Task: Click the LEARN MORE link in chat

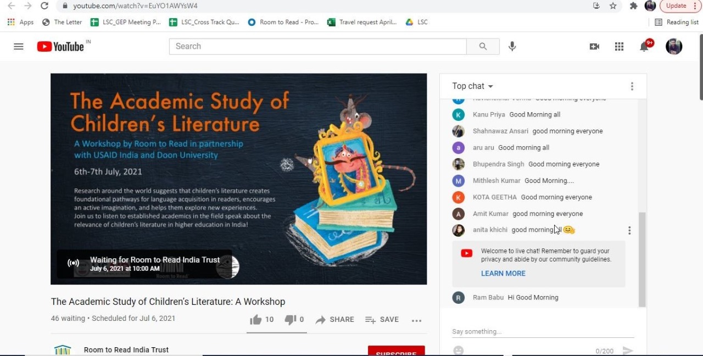Action: (x=503, y=273)
